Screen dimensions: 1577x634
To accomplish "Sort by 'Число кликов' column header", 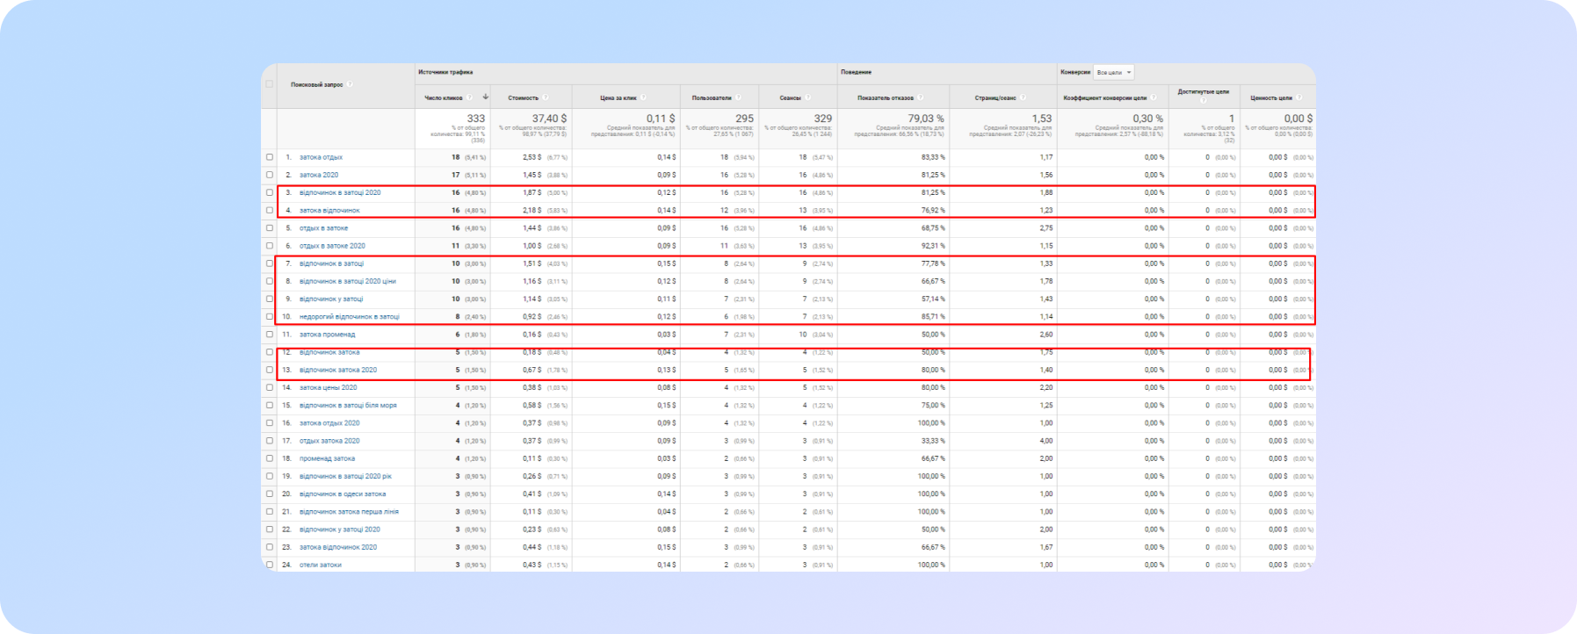I will point(444,97).
